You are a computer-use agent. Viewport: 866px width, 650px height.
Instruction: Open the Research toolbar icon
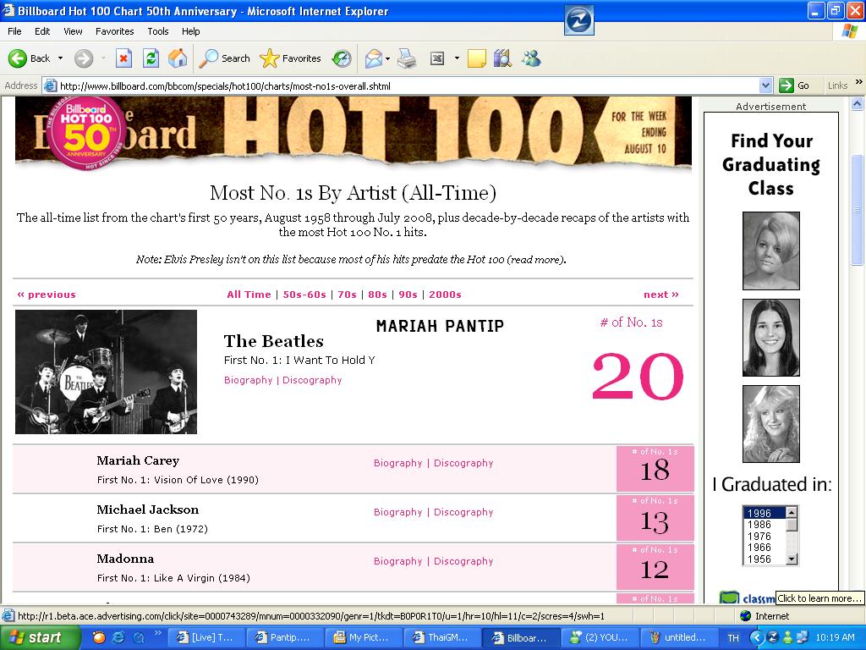tap(502, 58)
